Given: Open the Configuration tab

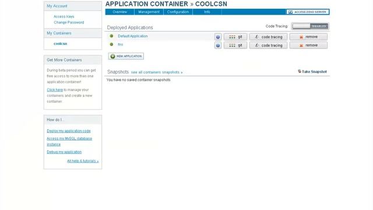Looking at the screenshot, I should [x=178, y=12].
